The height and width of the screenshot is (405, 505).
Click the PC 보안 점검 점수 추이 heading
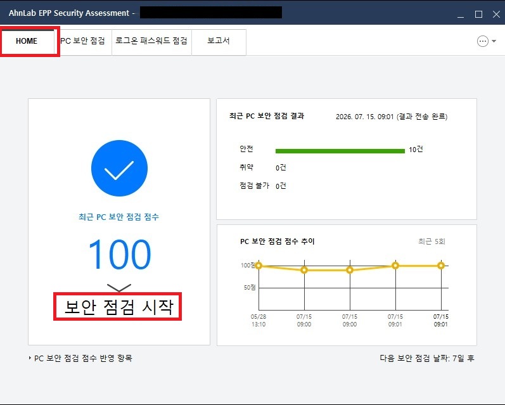tap(278, 241)
